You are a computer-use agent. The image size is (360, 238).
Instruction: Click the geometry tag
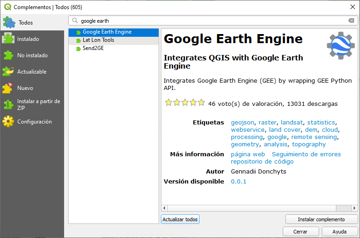[x=245, y=144]
